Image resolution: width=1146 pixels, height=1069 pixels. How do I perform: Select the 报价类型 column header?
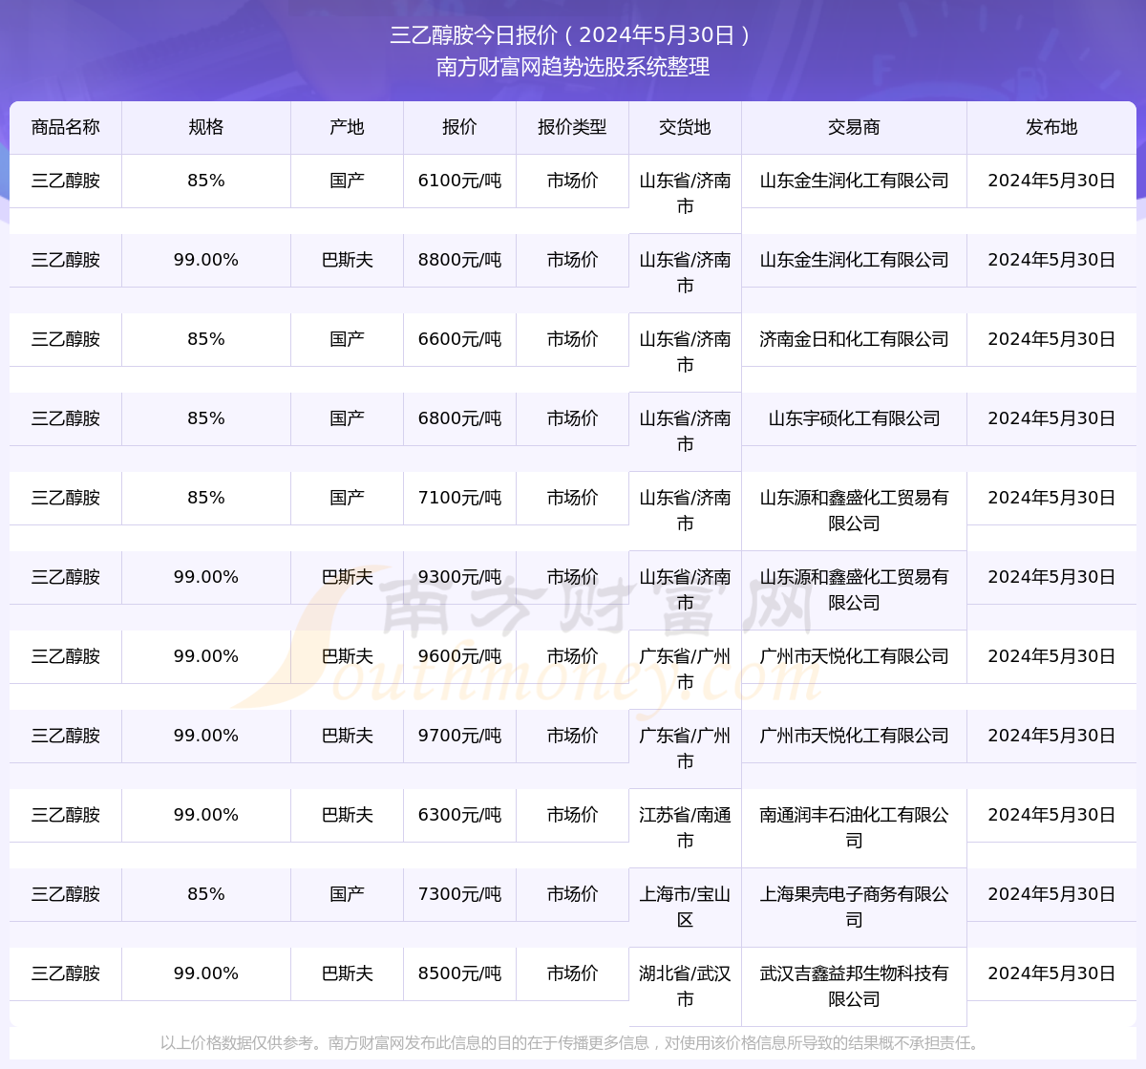tap(572, 127)
